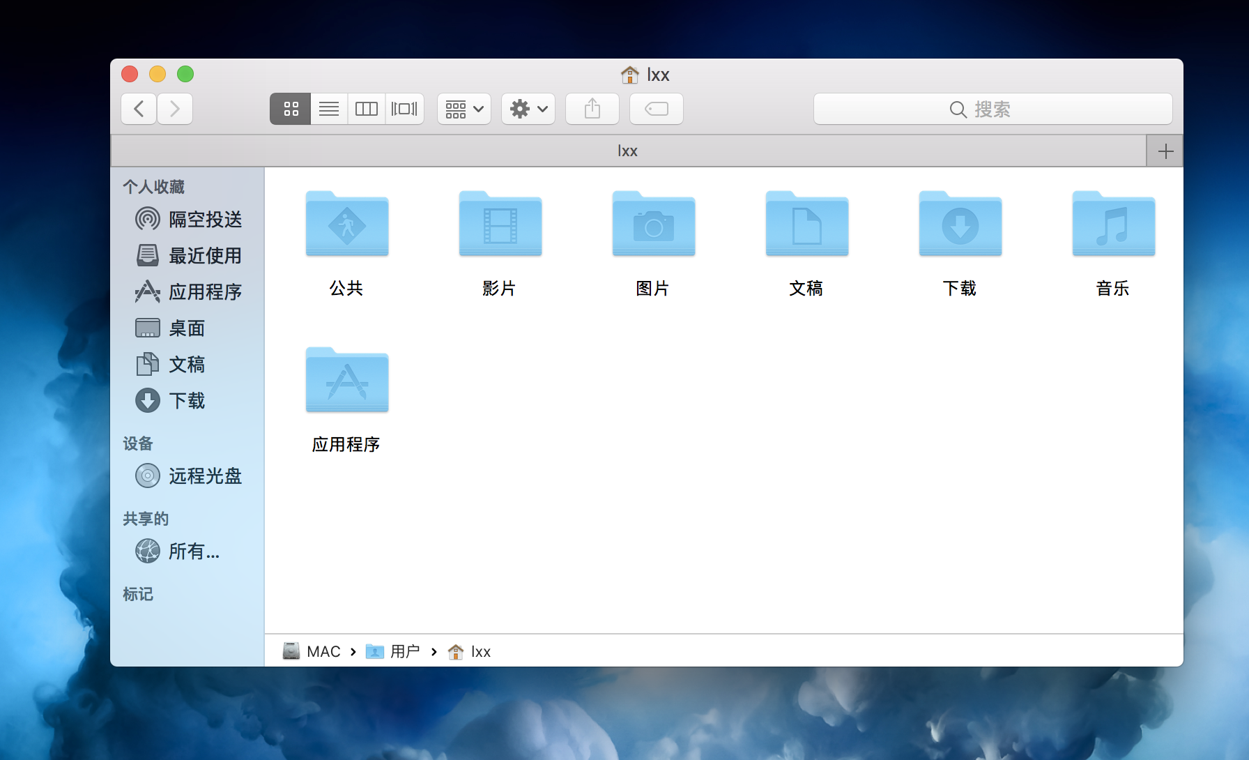Click the 设备 sidebar heading
This screenshot has width=1249, height=760.
[x=138, y=443]
